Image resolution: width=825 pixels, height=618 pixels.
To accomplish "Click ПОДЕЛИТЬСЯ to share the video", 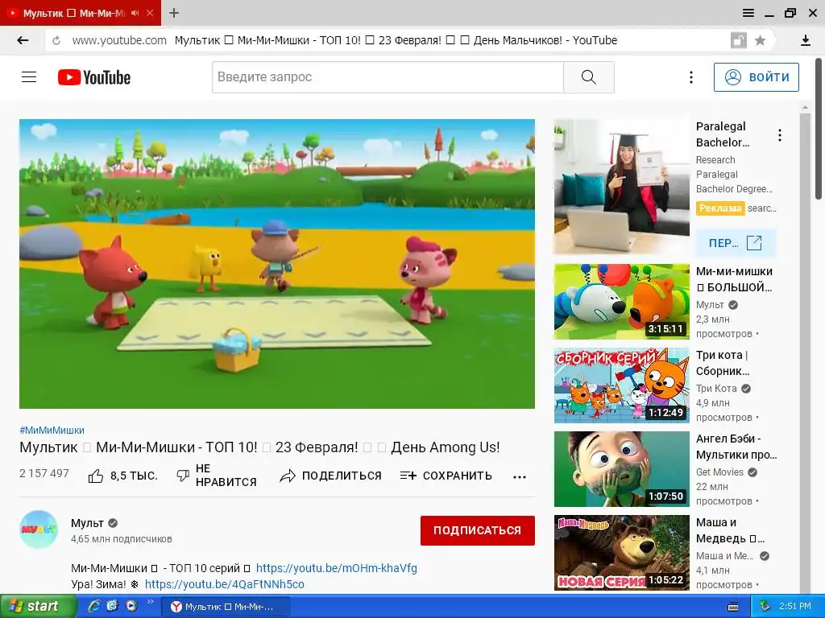I will point(330,476).
